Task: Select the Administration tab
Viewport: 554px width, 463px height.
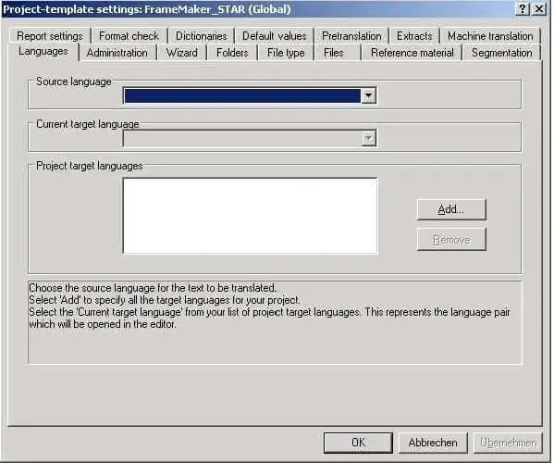Action: 117,53
